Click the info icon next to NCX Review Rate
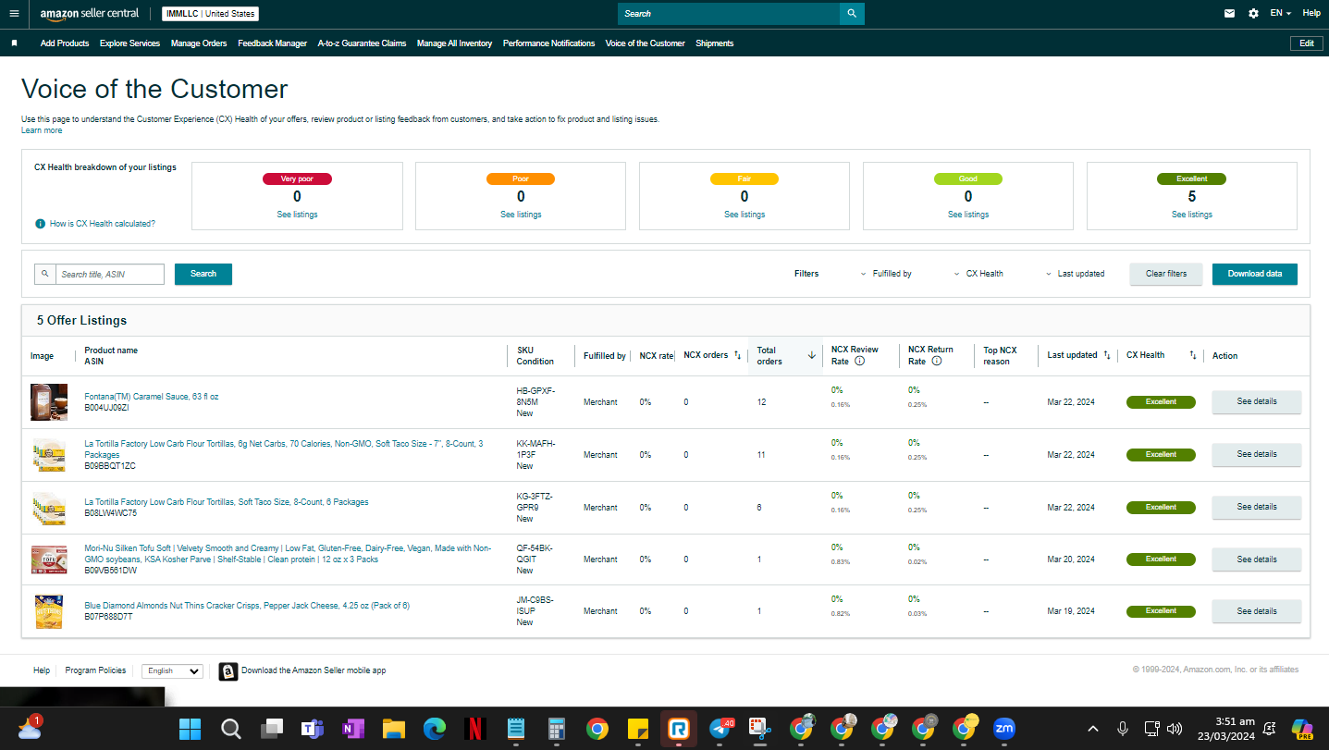 (860, 362)
